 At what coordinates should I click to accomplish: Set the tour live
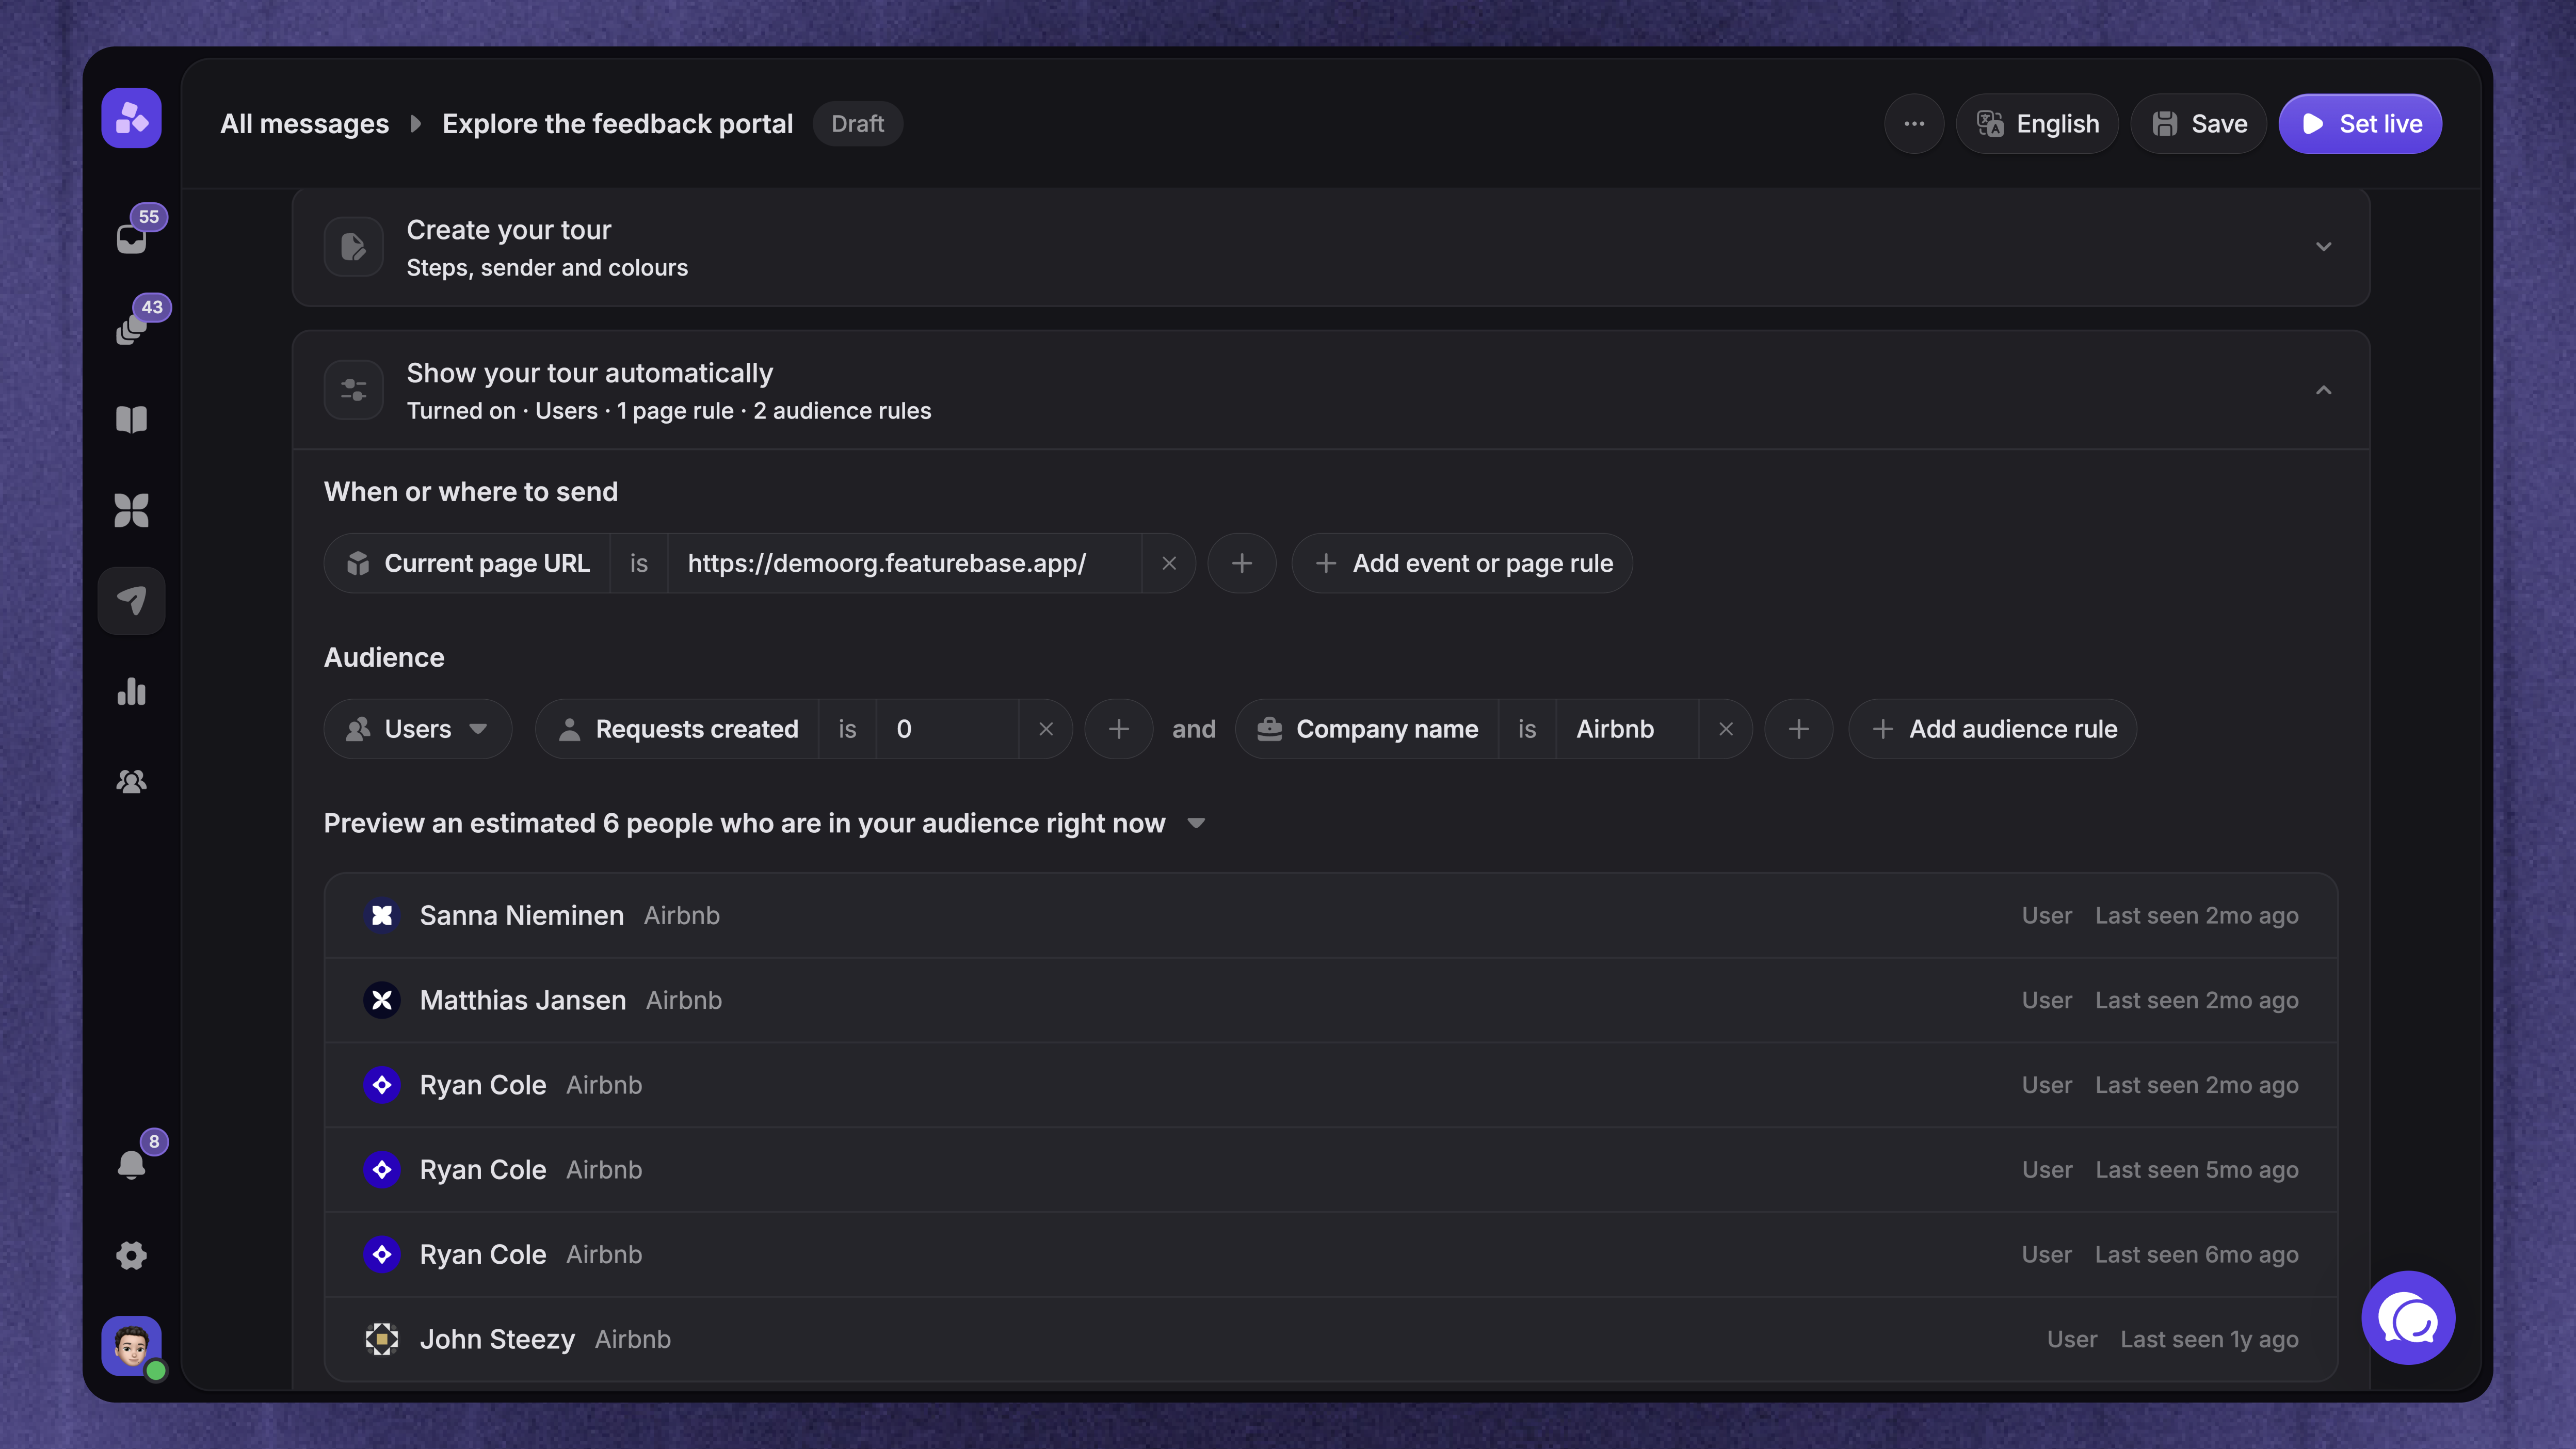pos(2360,124)
